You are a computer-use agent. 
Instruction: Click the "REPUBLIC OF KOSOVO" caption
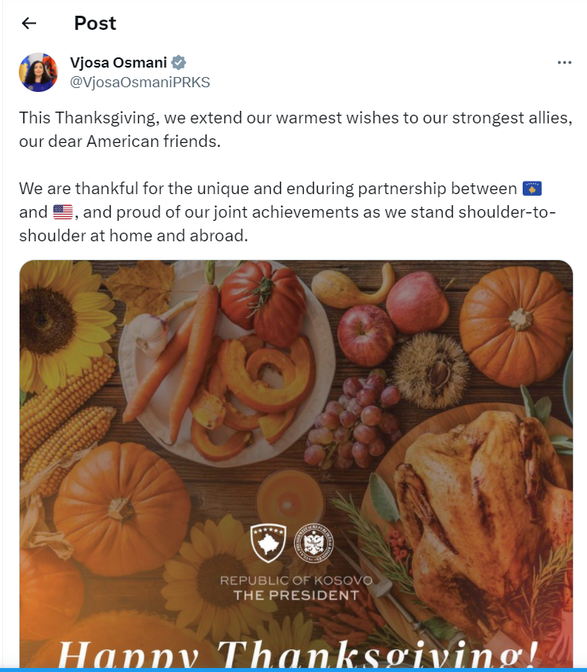point(296,580)
